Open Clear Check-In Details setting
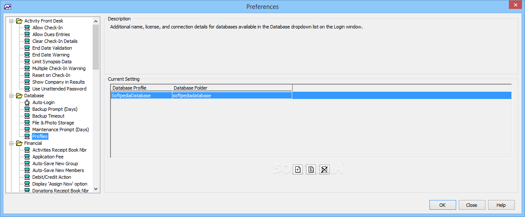This screenshot has height=217, width=525. point(55,41)
